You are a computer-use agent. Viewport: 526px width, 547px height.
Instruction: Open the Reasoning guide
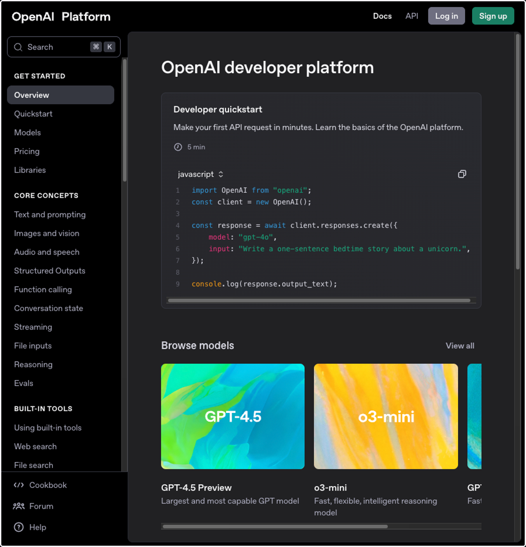33,364
